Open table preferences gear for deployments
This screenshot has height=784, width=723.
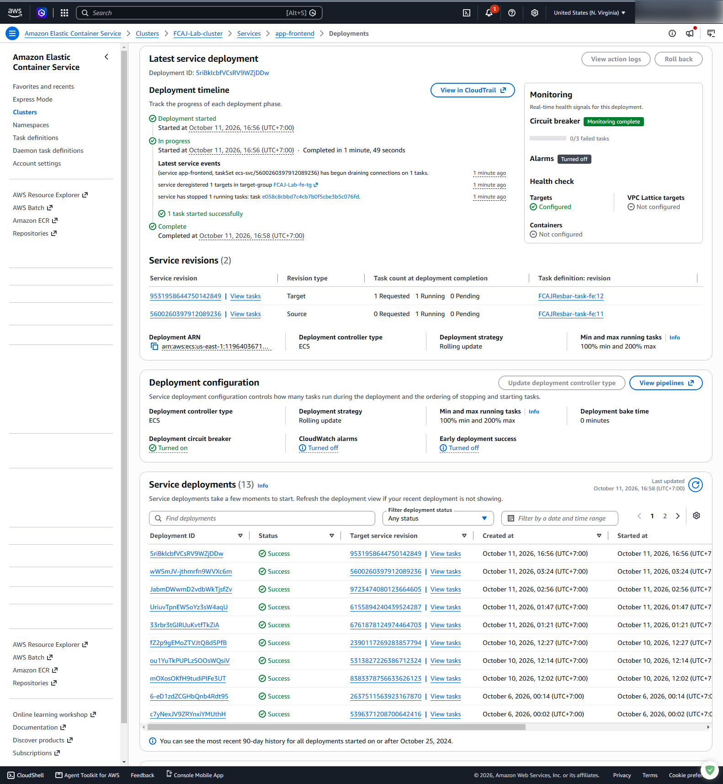(x=696, y=516)
